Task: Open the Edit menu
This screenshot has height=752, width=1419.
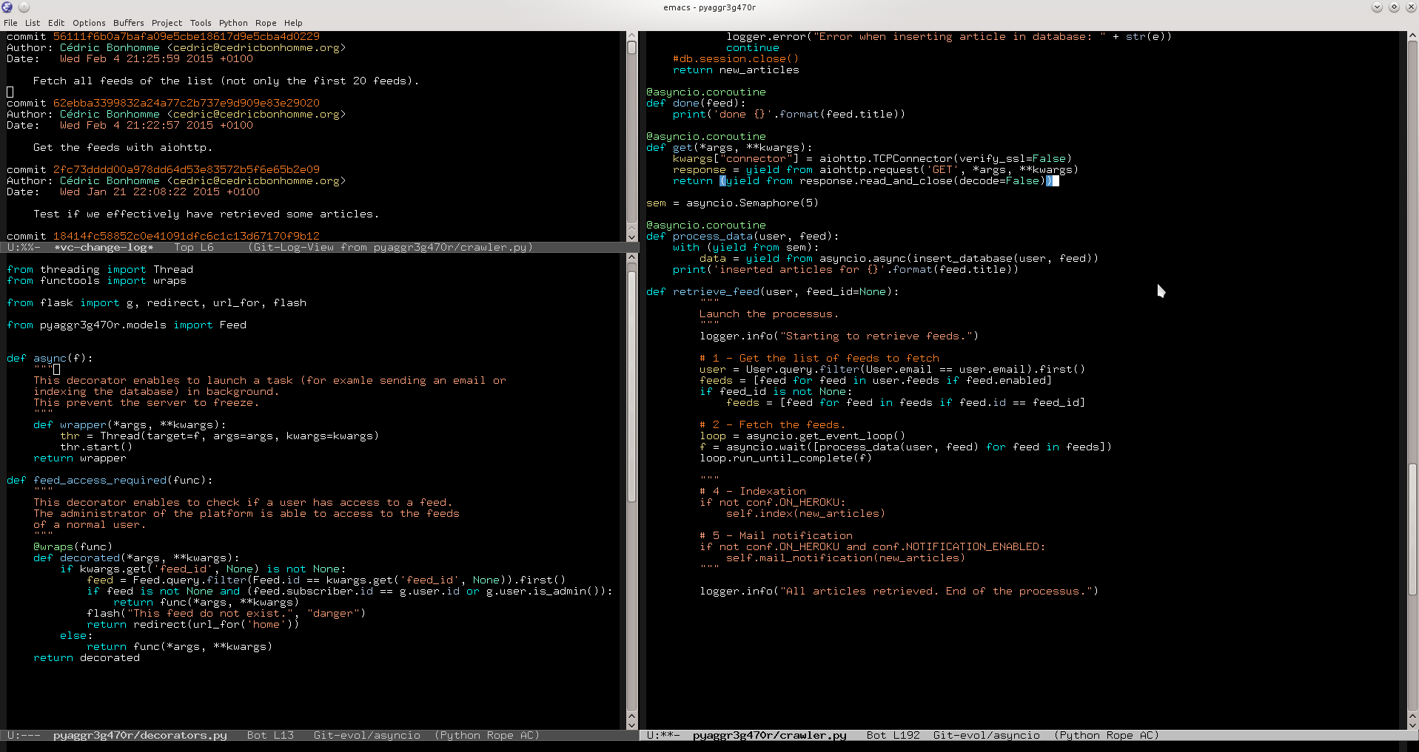Action: coord(56,23)
